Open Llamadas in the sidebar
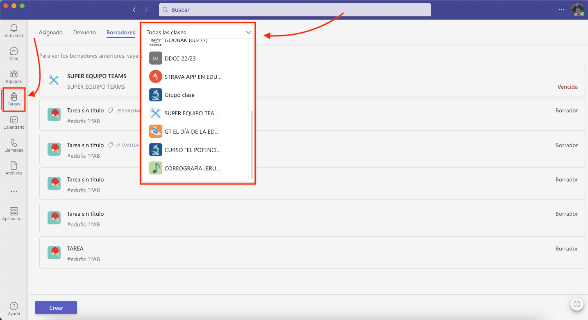Screen dimensions: 588x320 click(14, 145)
